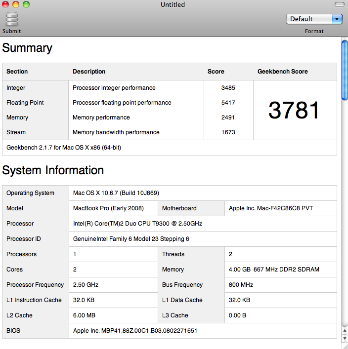Click the 'Motherboard' label
Image resolution: width=348 pixels, height=349 pixels.
179,208
